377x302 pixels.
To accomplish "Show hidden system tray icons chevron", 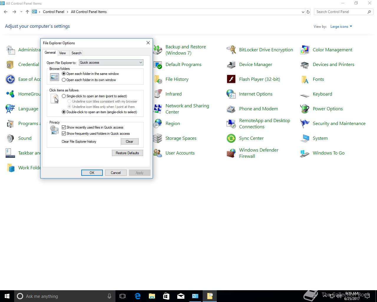I will click(x=325, y=296).
